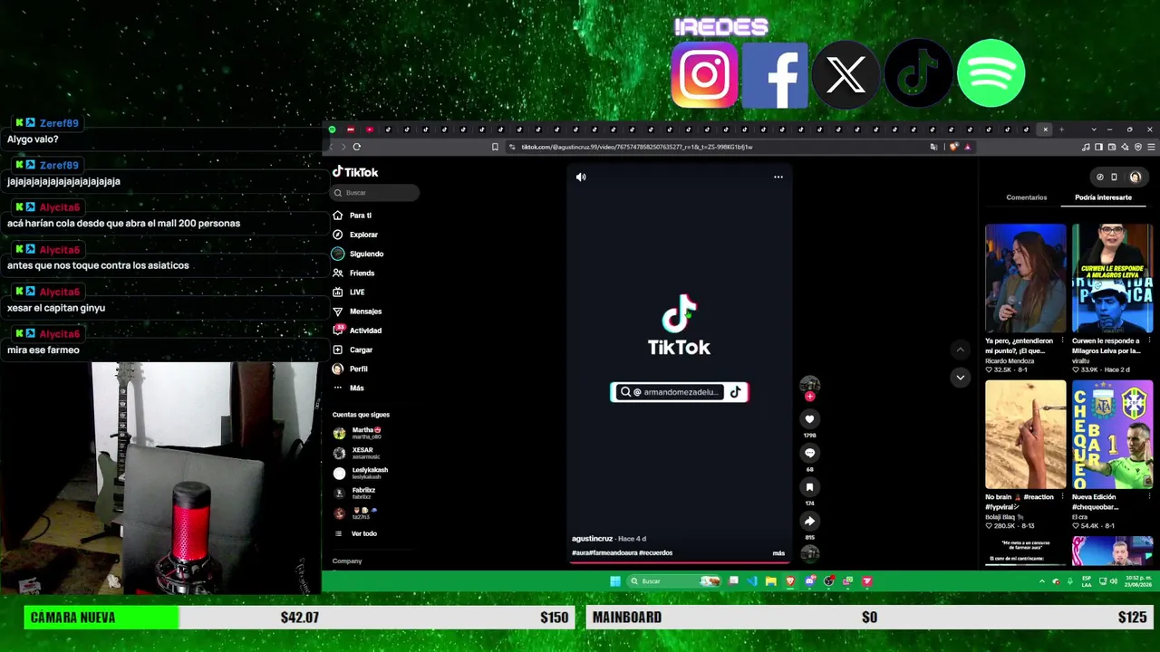The height and width of the screenshot is (652, 1160).
Task: Open the "Friends" section
Action: tap(353, 273)
